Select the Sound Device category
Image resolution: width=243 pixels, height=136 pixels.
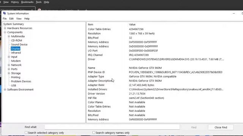(19, 45)
